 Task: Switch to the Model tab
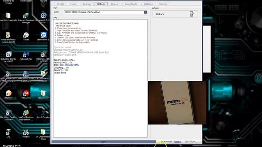tap(60, 4)
